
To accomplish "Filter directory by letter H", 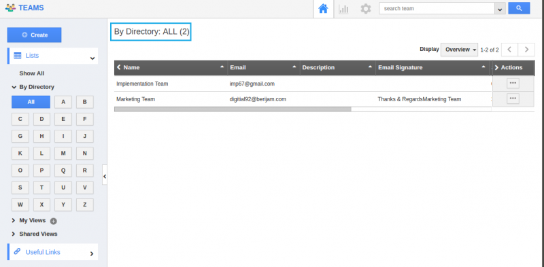I will click(x=41, y=137).
